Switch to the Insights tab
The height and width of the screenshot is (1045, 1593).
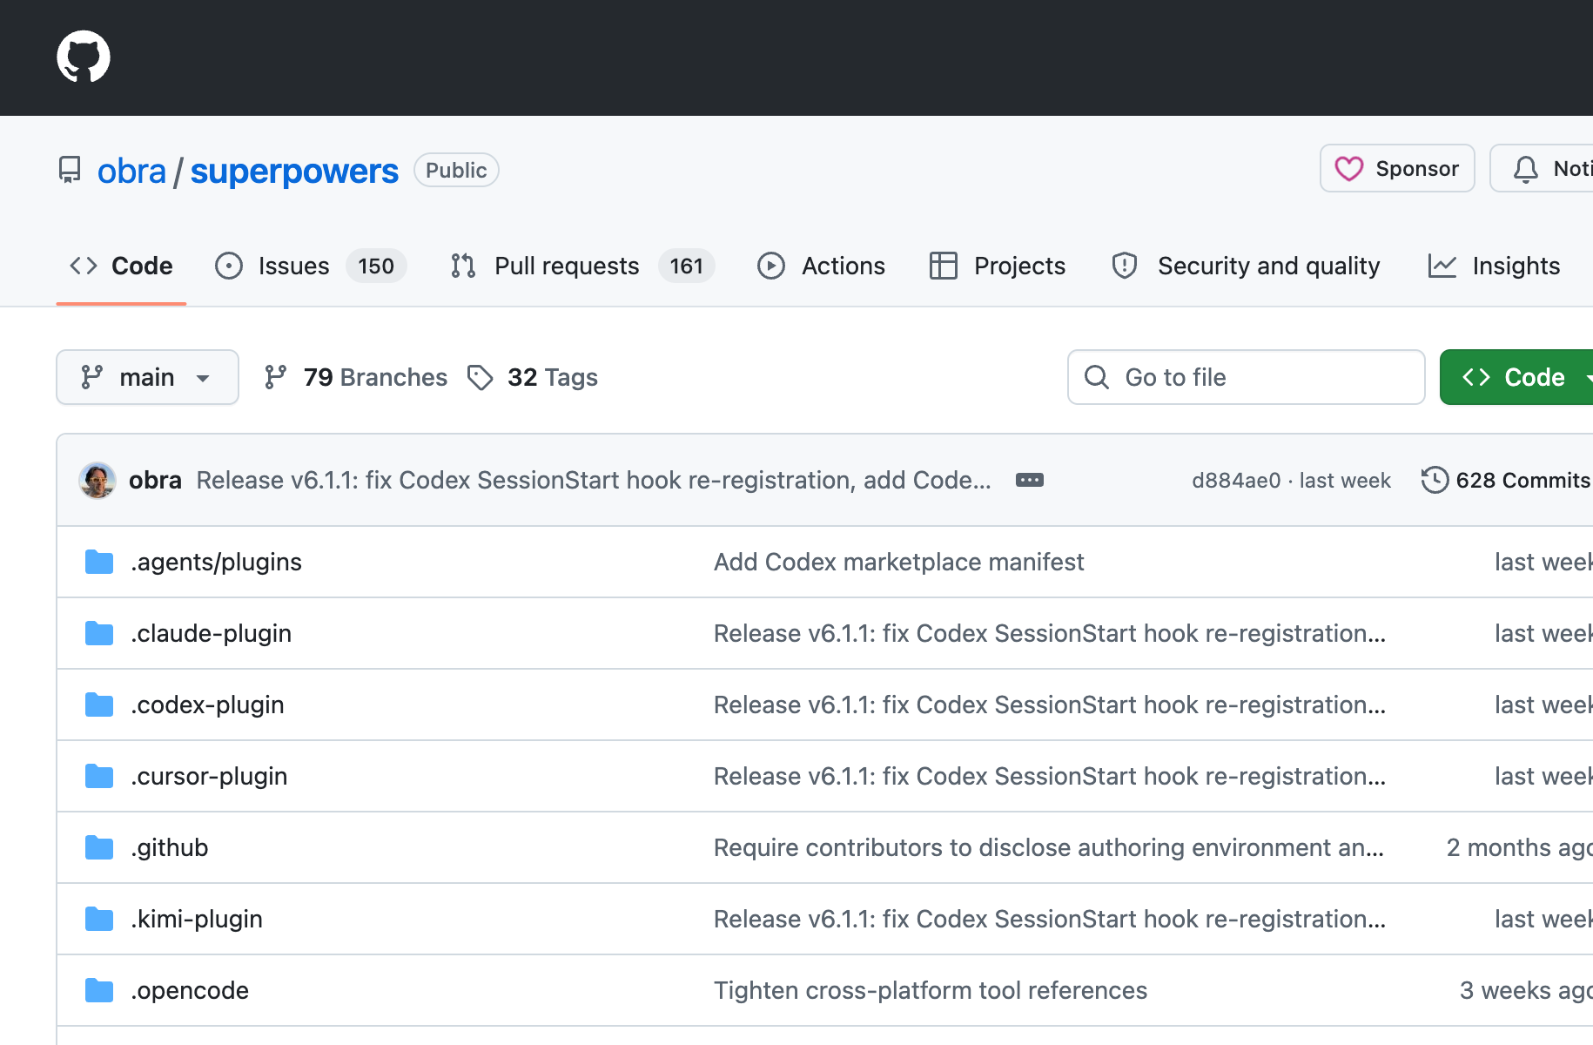tap(1494, 266)
